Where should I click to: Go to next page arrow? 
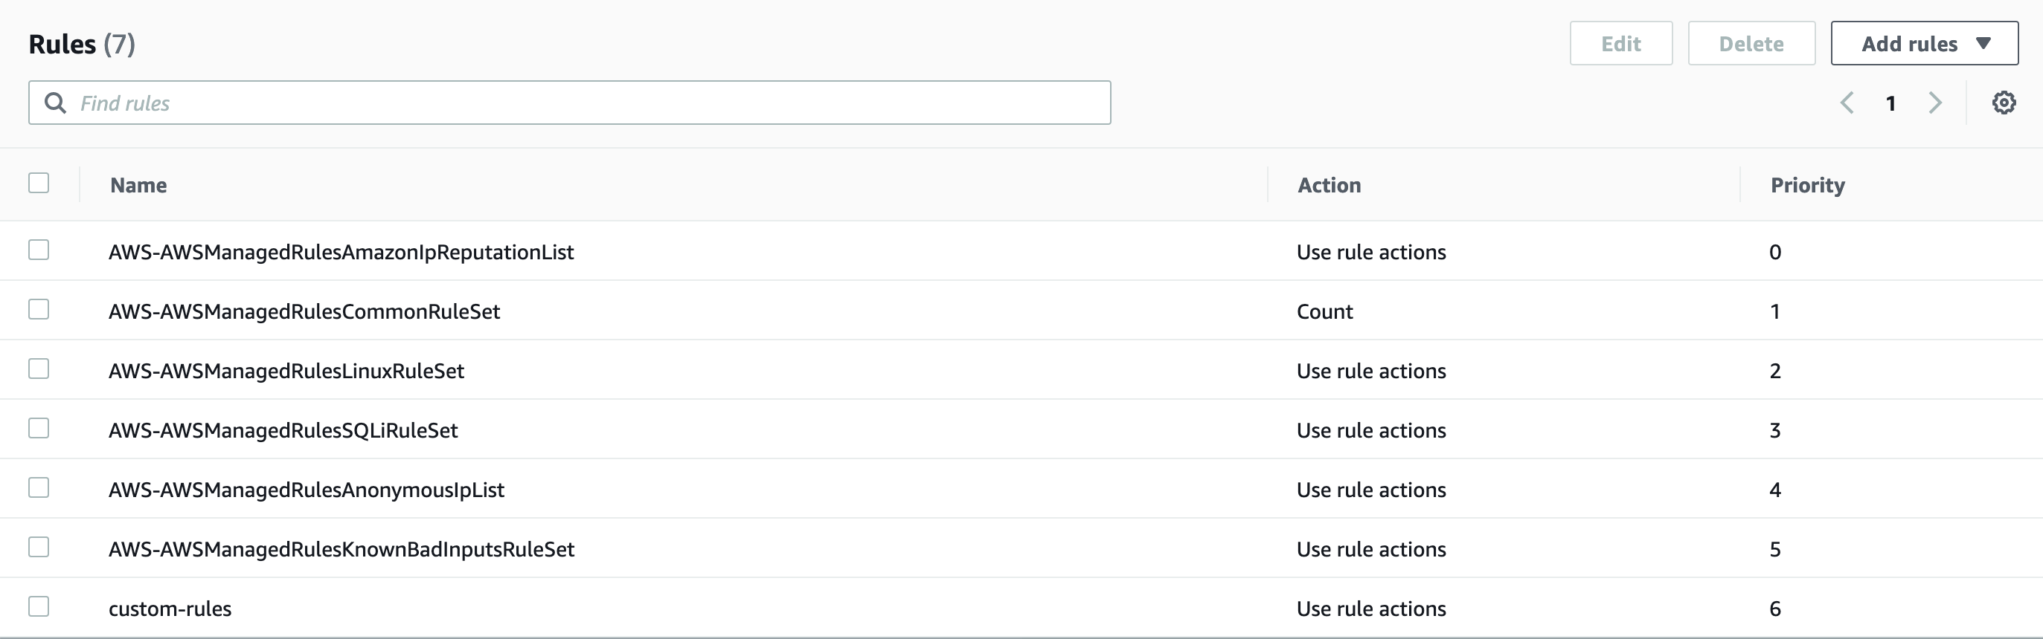1935,103
